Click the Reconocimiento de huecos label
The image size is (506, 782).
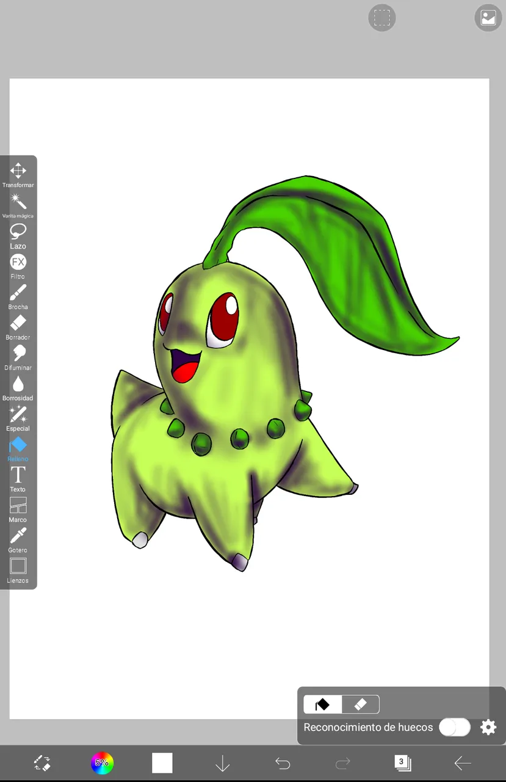pyautogui.click(x=368, y=727)
